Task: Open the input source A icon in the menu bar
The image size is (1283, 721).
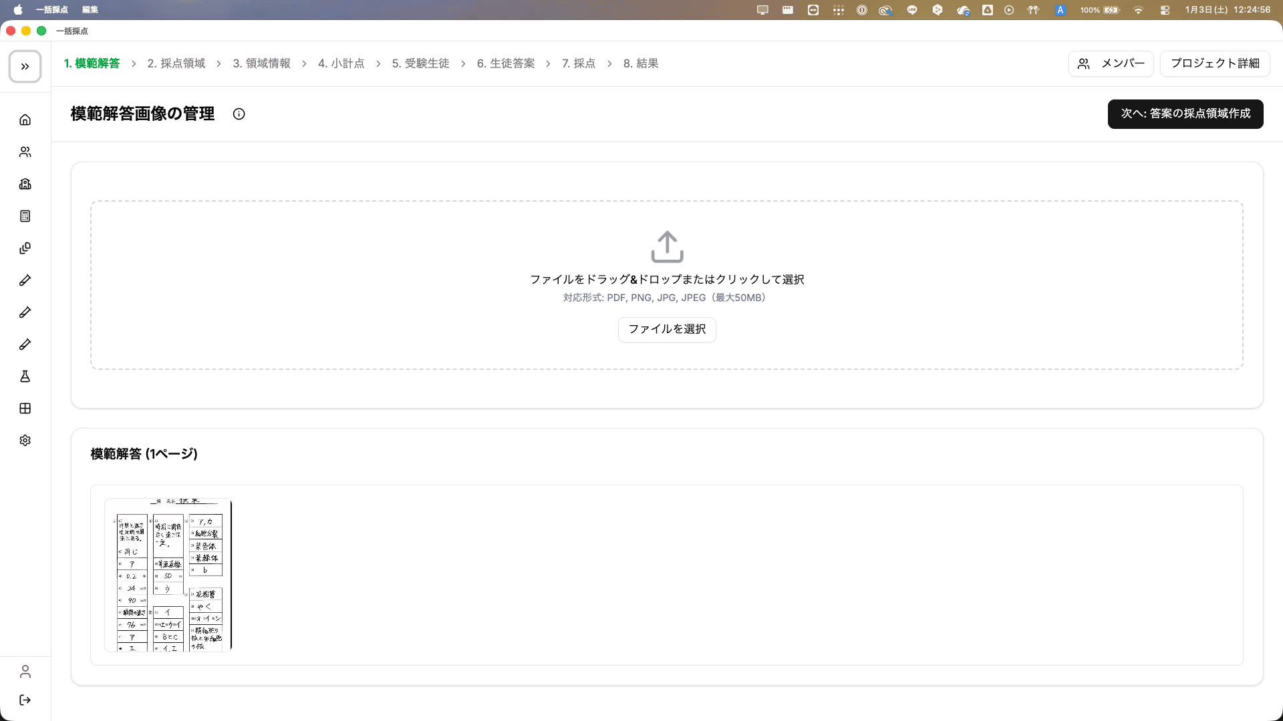Action: (1060, 10)
